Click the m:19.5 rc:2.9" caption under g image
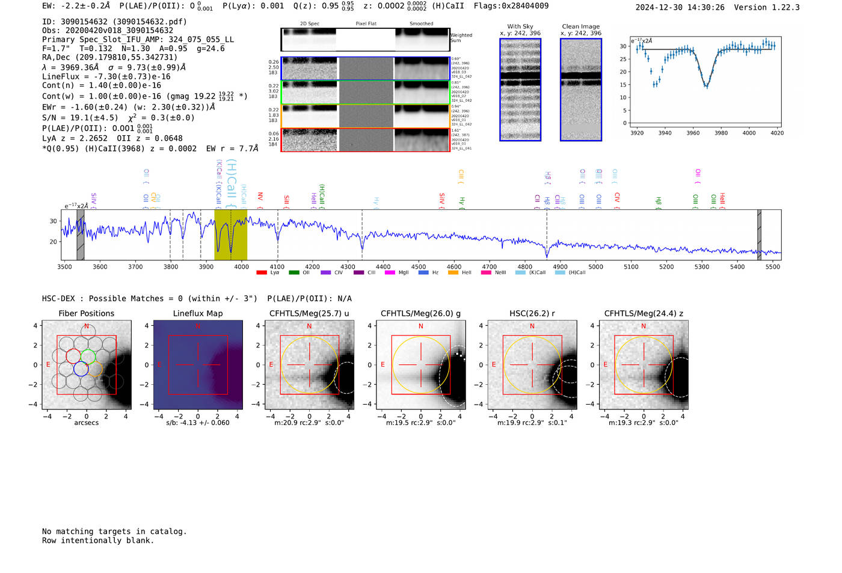 (420, 423)
